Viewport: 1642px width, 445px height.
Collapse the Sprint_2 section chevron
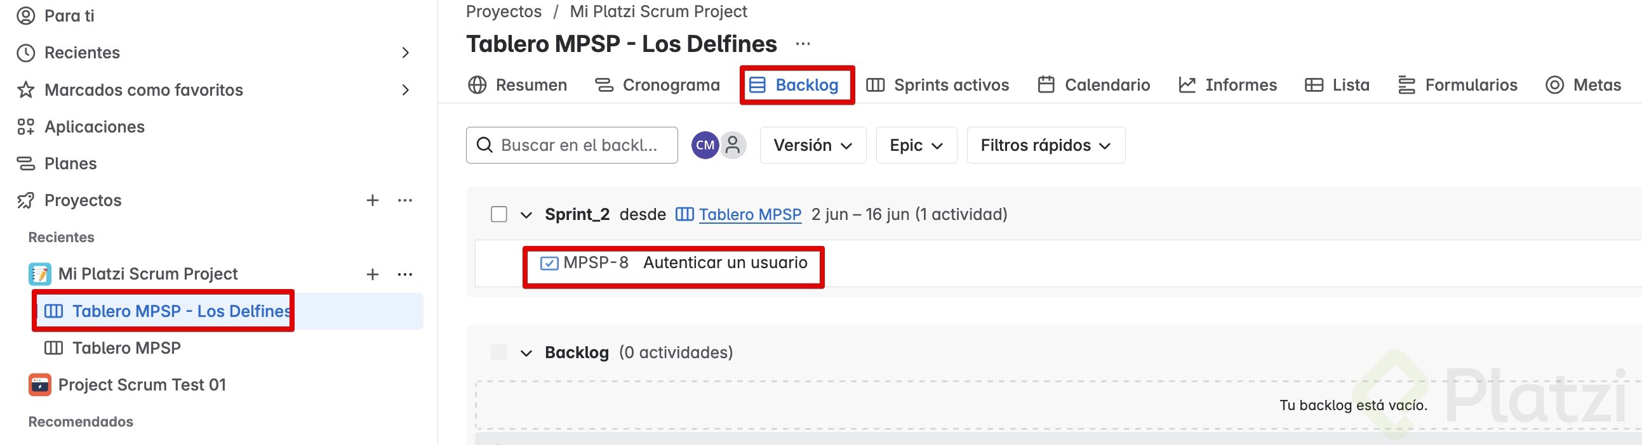(x=526, y=215)
